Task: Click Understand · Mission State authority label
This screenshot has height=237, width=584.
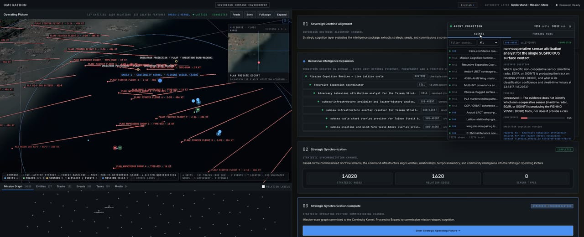Action: point(529,5)
